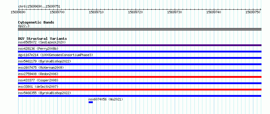Click the chr6:15699690..15699751 region label
This screenshot has width=270, height=114.
[x=39, y=7]
